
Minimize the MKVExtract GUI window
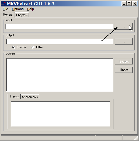click(x=124, y=4)
